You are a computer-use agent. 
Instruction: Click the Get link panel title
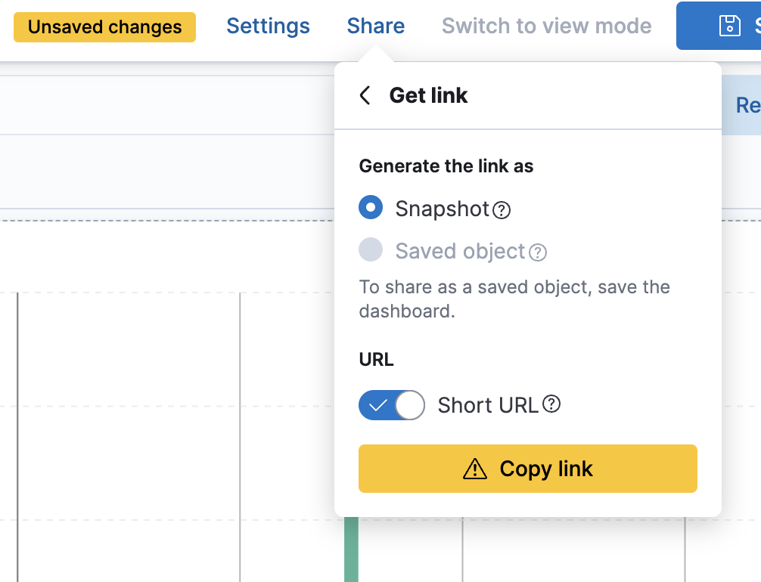click(428, 96)
